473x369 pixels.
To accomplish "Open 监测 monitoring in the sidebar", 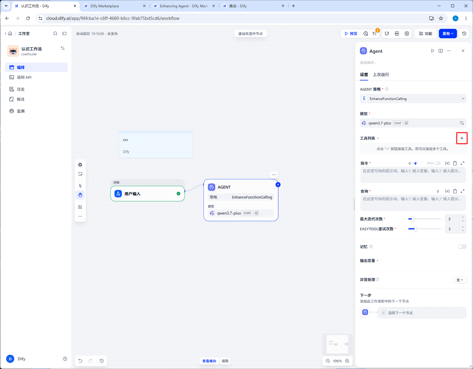I will (x=36, y=111).
